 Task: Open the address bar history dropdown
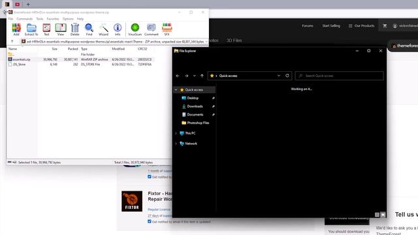279,76
